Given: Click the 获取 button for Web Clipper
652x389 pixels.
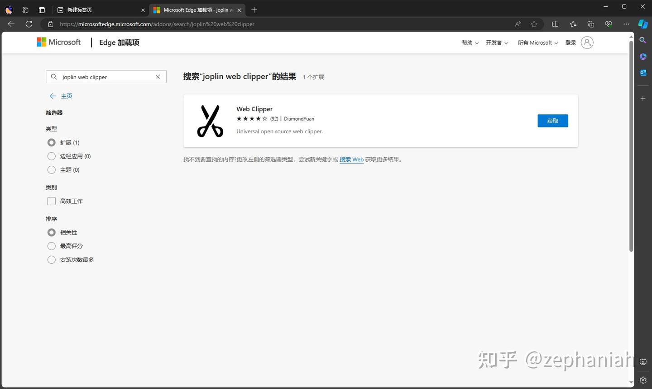Looking at the screenshot, I should [552, 121].
